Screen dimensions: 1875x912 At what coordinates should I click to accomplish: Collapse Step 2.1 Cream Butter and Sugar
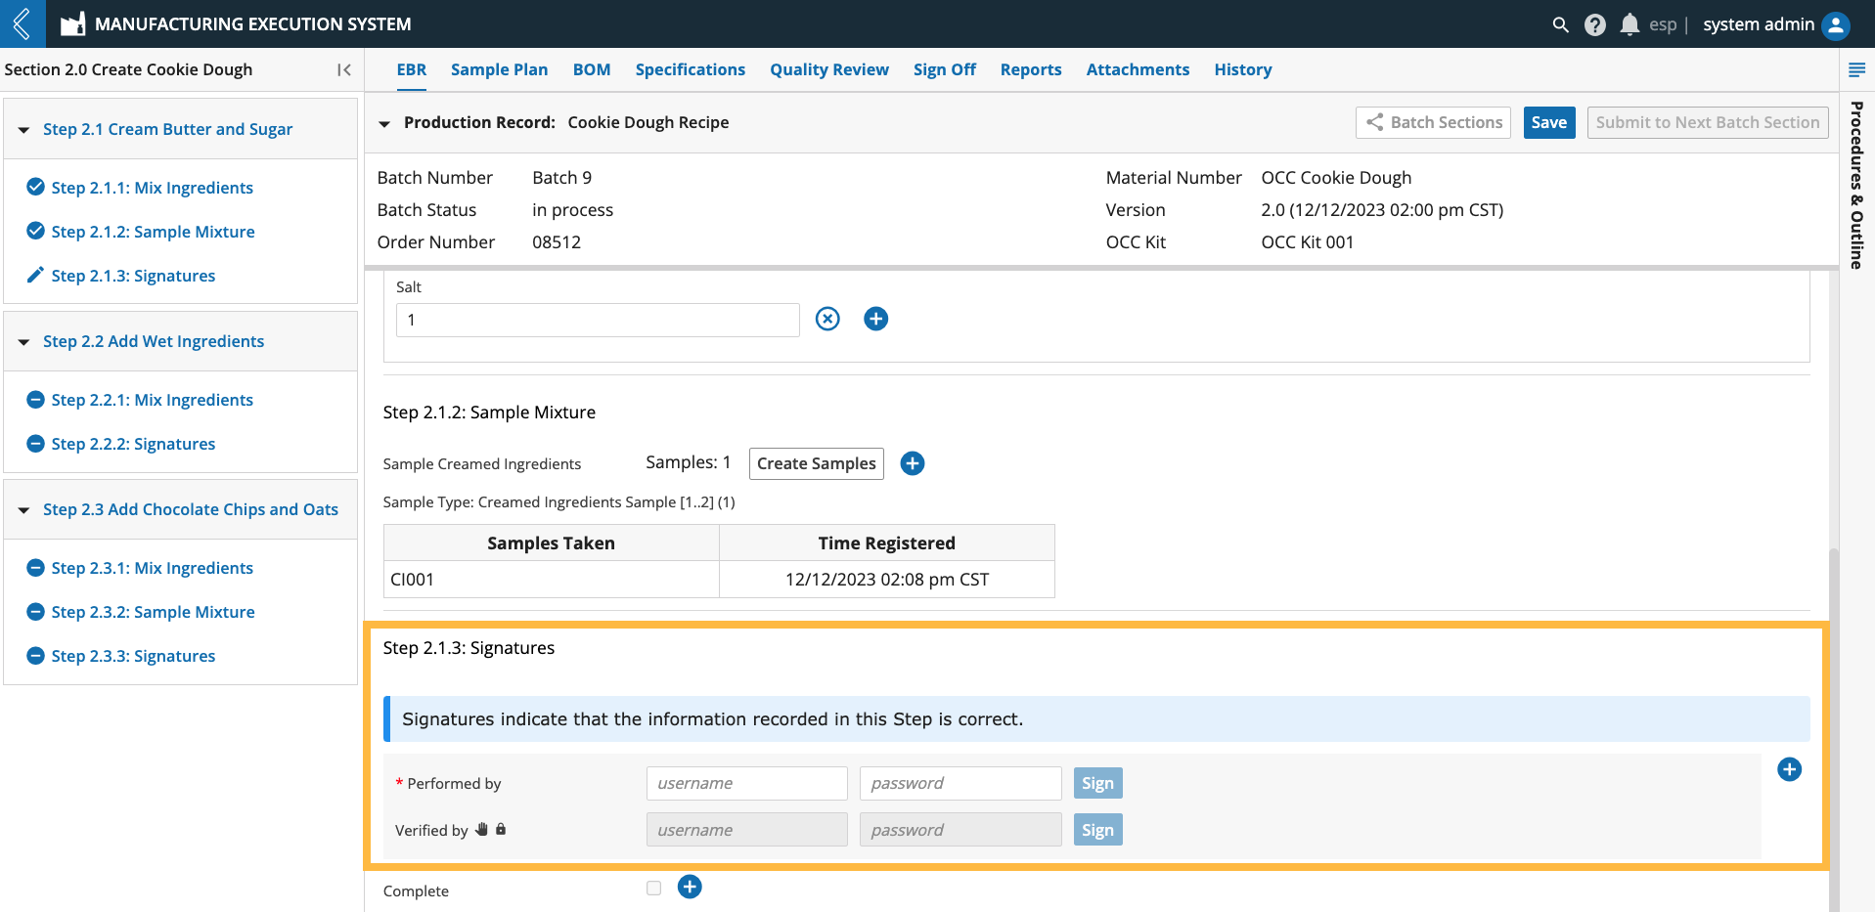23,129
